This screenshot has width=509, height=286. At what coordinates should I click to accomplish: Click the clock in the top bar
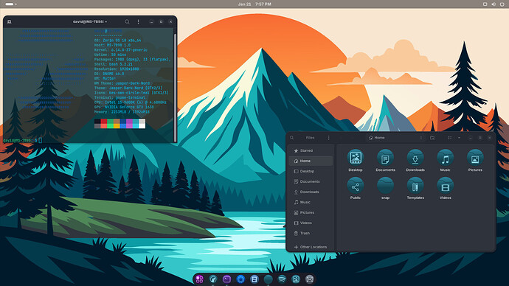point(254,4)
